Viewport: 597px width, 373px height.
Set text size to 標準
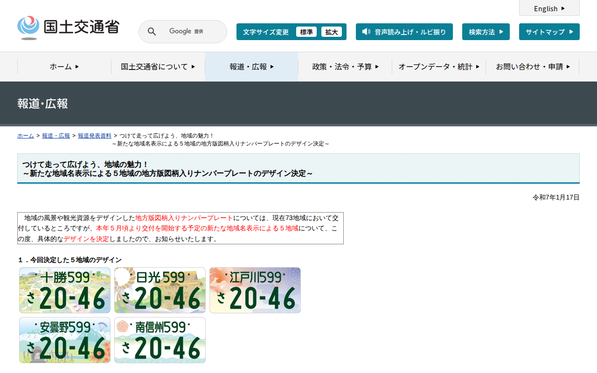306,32
